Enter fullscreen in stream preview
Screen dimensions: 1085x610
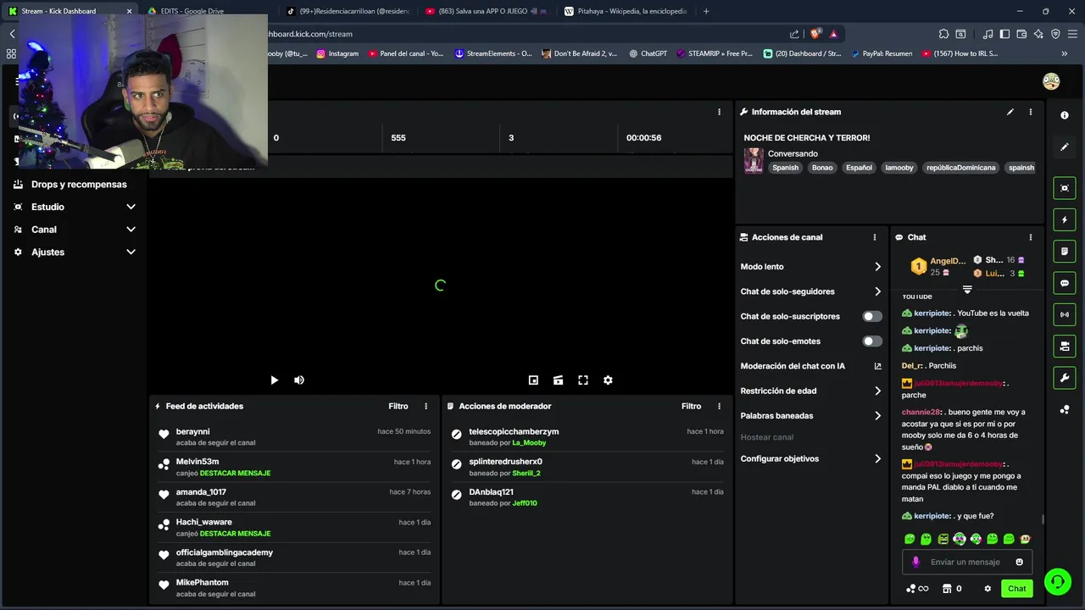tap(583, 380)
